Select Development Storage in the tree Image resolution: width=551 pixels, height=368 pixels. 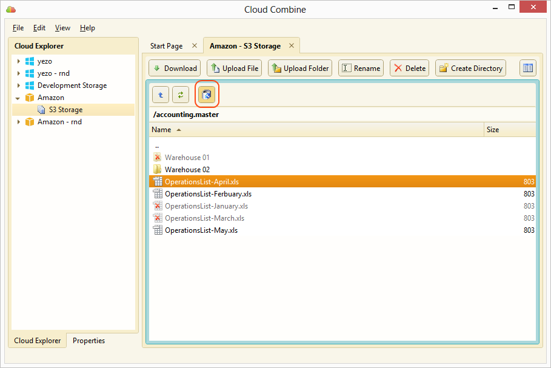point(72,85)
